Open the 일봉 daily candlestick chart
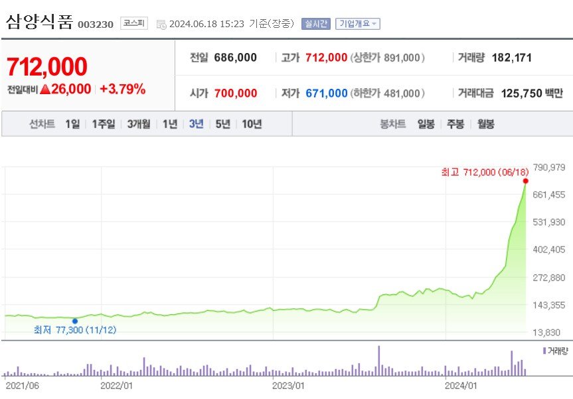 click(x=426, y=124)
